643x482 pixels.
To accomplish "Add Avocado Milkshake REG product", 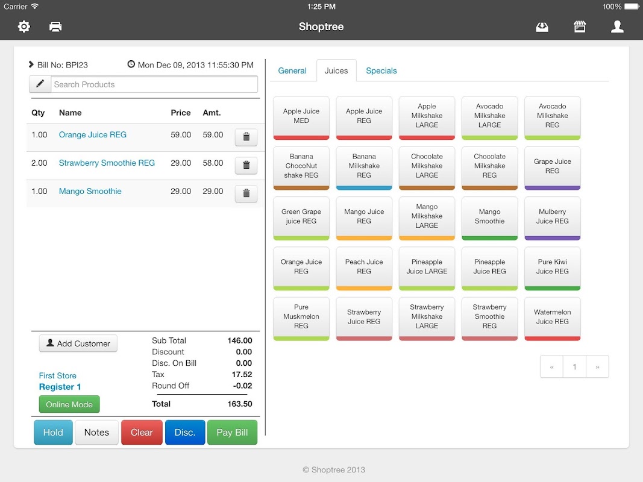I will tap(553, 117).
